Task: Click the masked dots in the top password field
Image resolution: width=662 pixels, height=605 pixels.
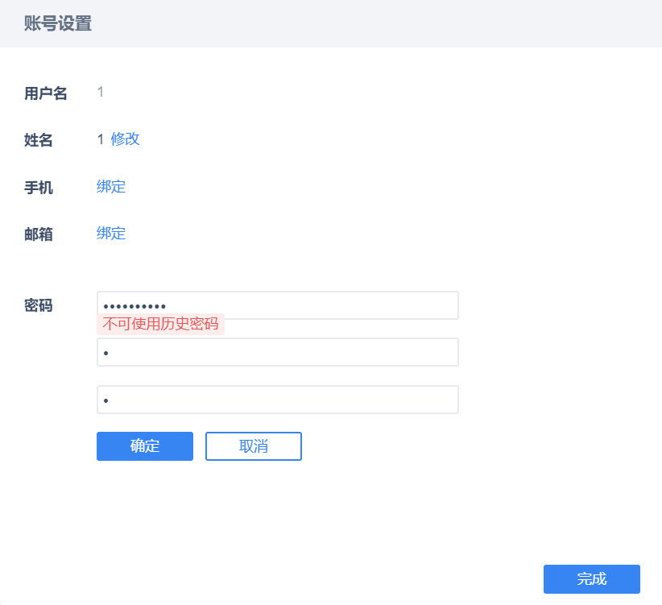Action: point(134,306)
